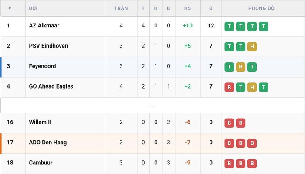Image resolution: width=305 pixels, height=174 pixels.
Task: Open the Willem II team link
Action: (40, 122)
